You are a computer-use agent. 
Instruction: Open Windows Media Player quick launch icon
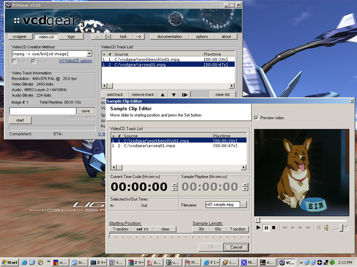40,263
